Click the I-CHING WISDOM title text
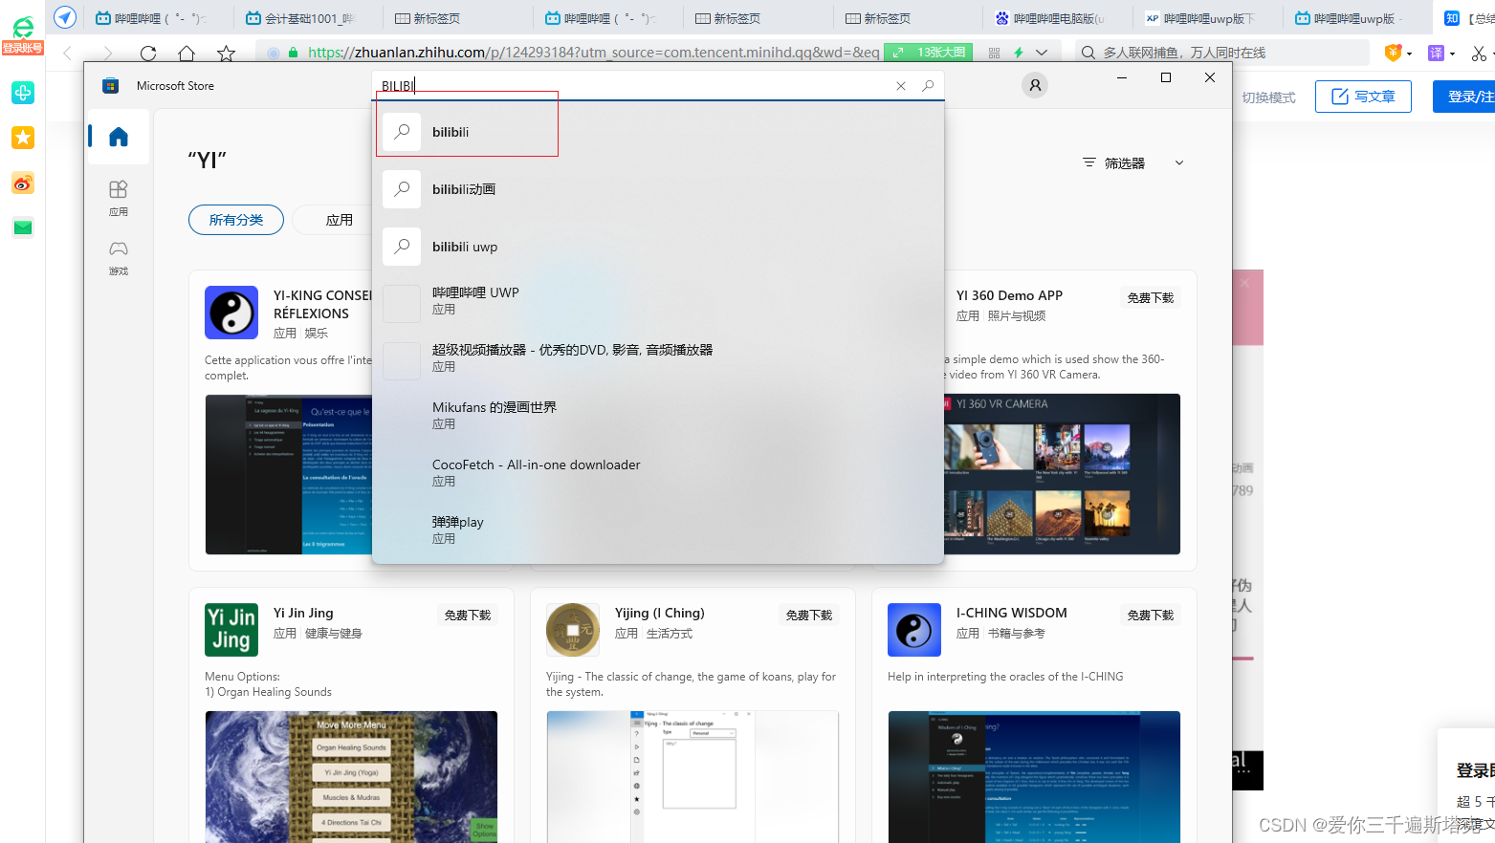Screen dimensions: 1495x843 pos(1011,613)
